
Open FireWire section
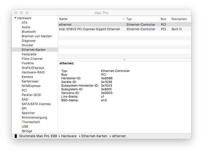pyautogui.click(x=28, y=63)
